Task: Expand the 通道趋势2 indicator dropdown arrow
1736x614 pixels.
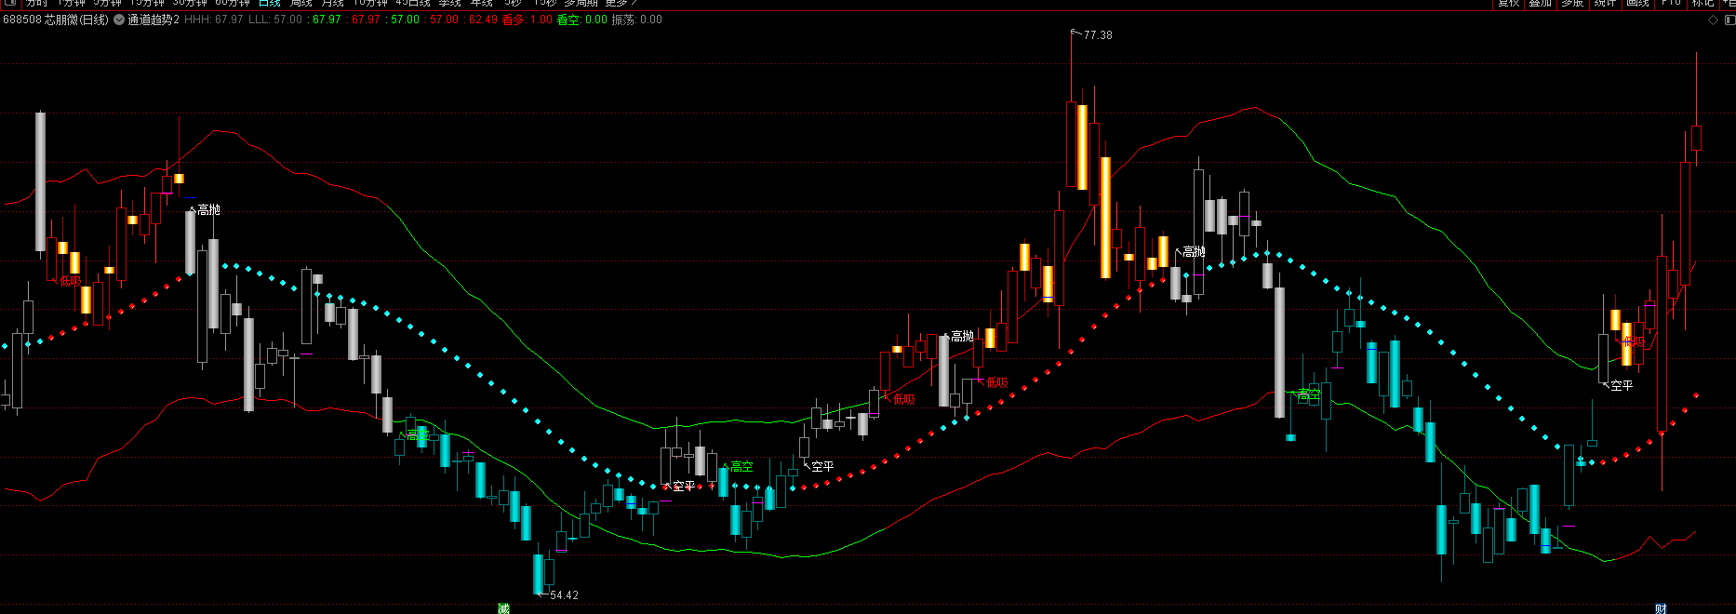Action: coord(119,20)
